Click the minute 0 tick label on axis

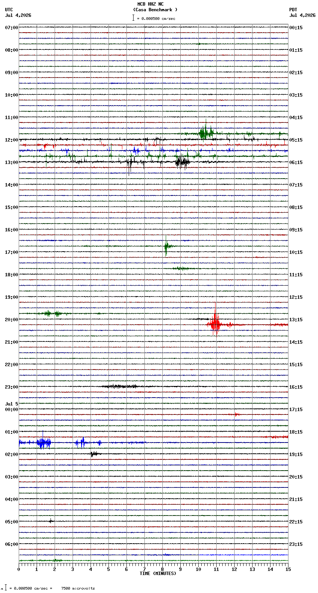click(x=19, y=569)
